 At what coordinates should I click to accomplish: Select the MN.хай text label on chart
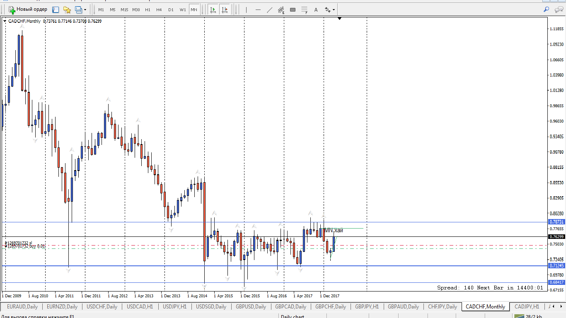[x=334, y=230]
